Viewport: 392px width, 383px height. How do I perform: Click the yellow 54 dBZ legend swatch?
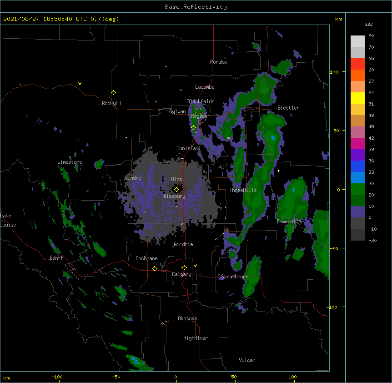pos(357,98)
